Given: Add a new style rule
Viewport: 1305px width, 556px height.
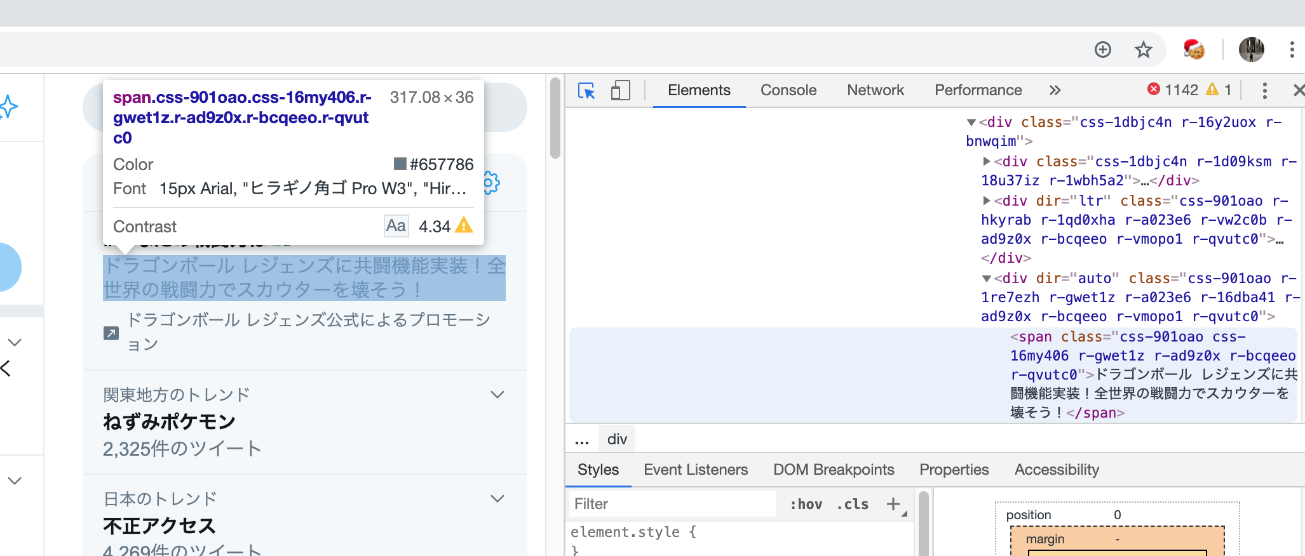Looking at the screenshot, I should 893,504.
